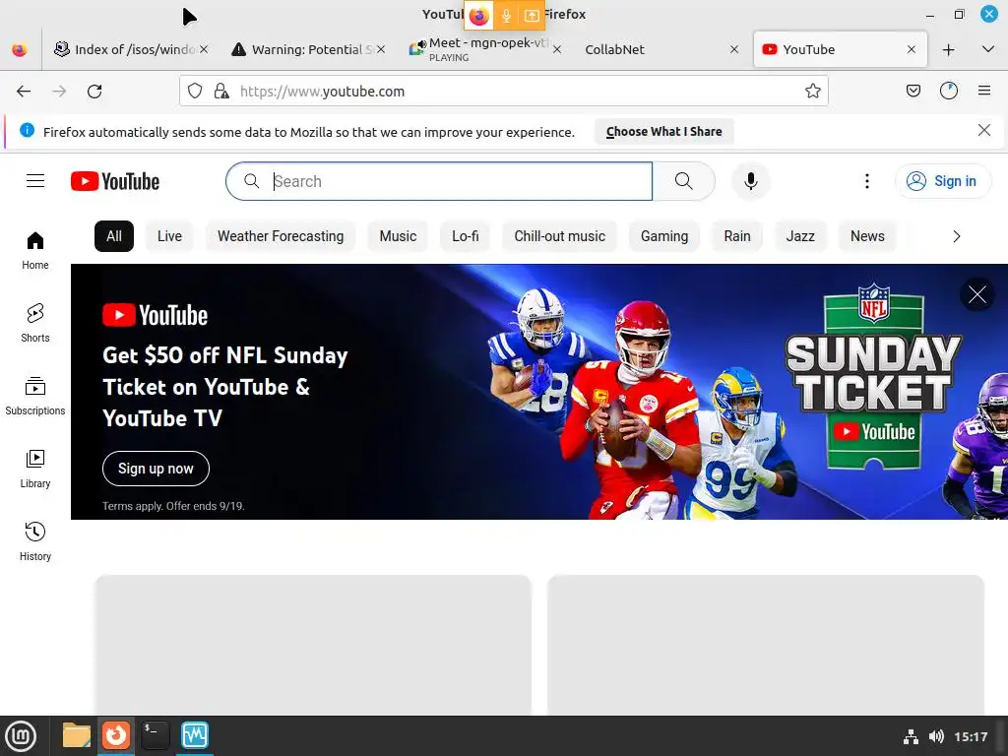The width and height of the screenshot is (1008, 756).
Task: Select the Chill-out music chip
Action: 559,236
